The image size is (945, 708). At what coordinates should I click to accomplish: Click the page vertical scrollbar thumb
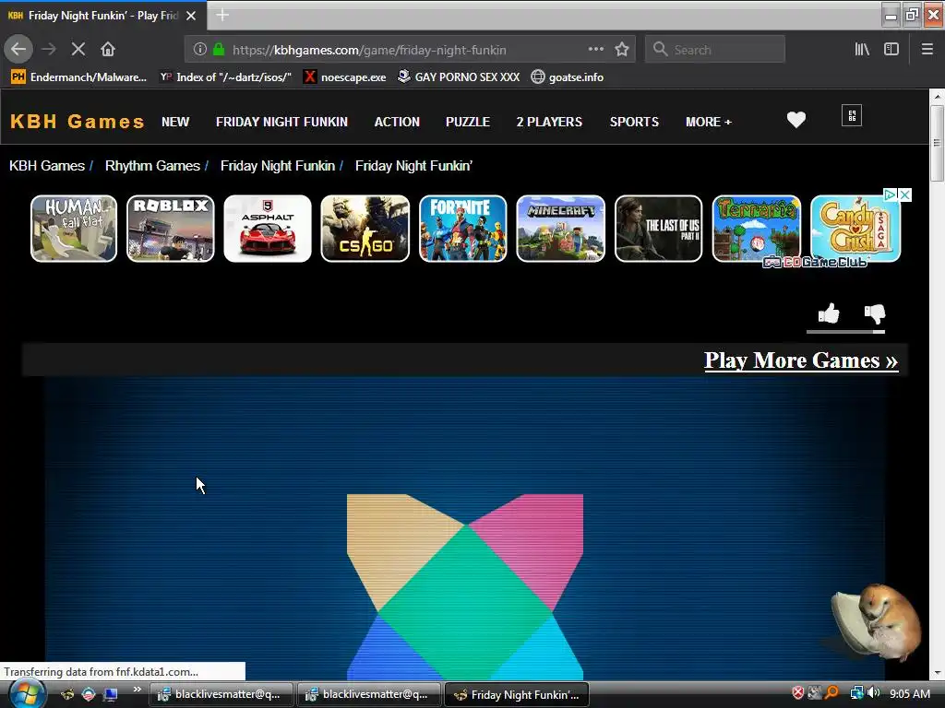(936, 143)
